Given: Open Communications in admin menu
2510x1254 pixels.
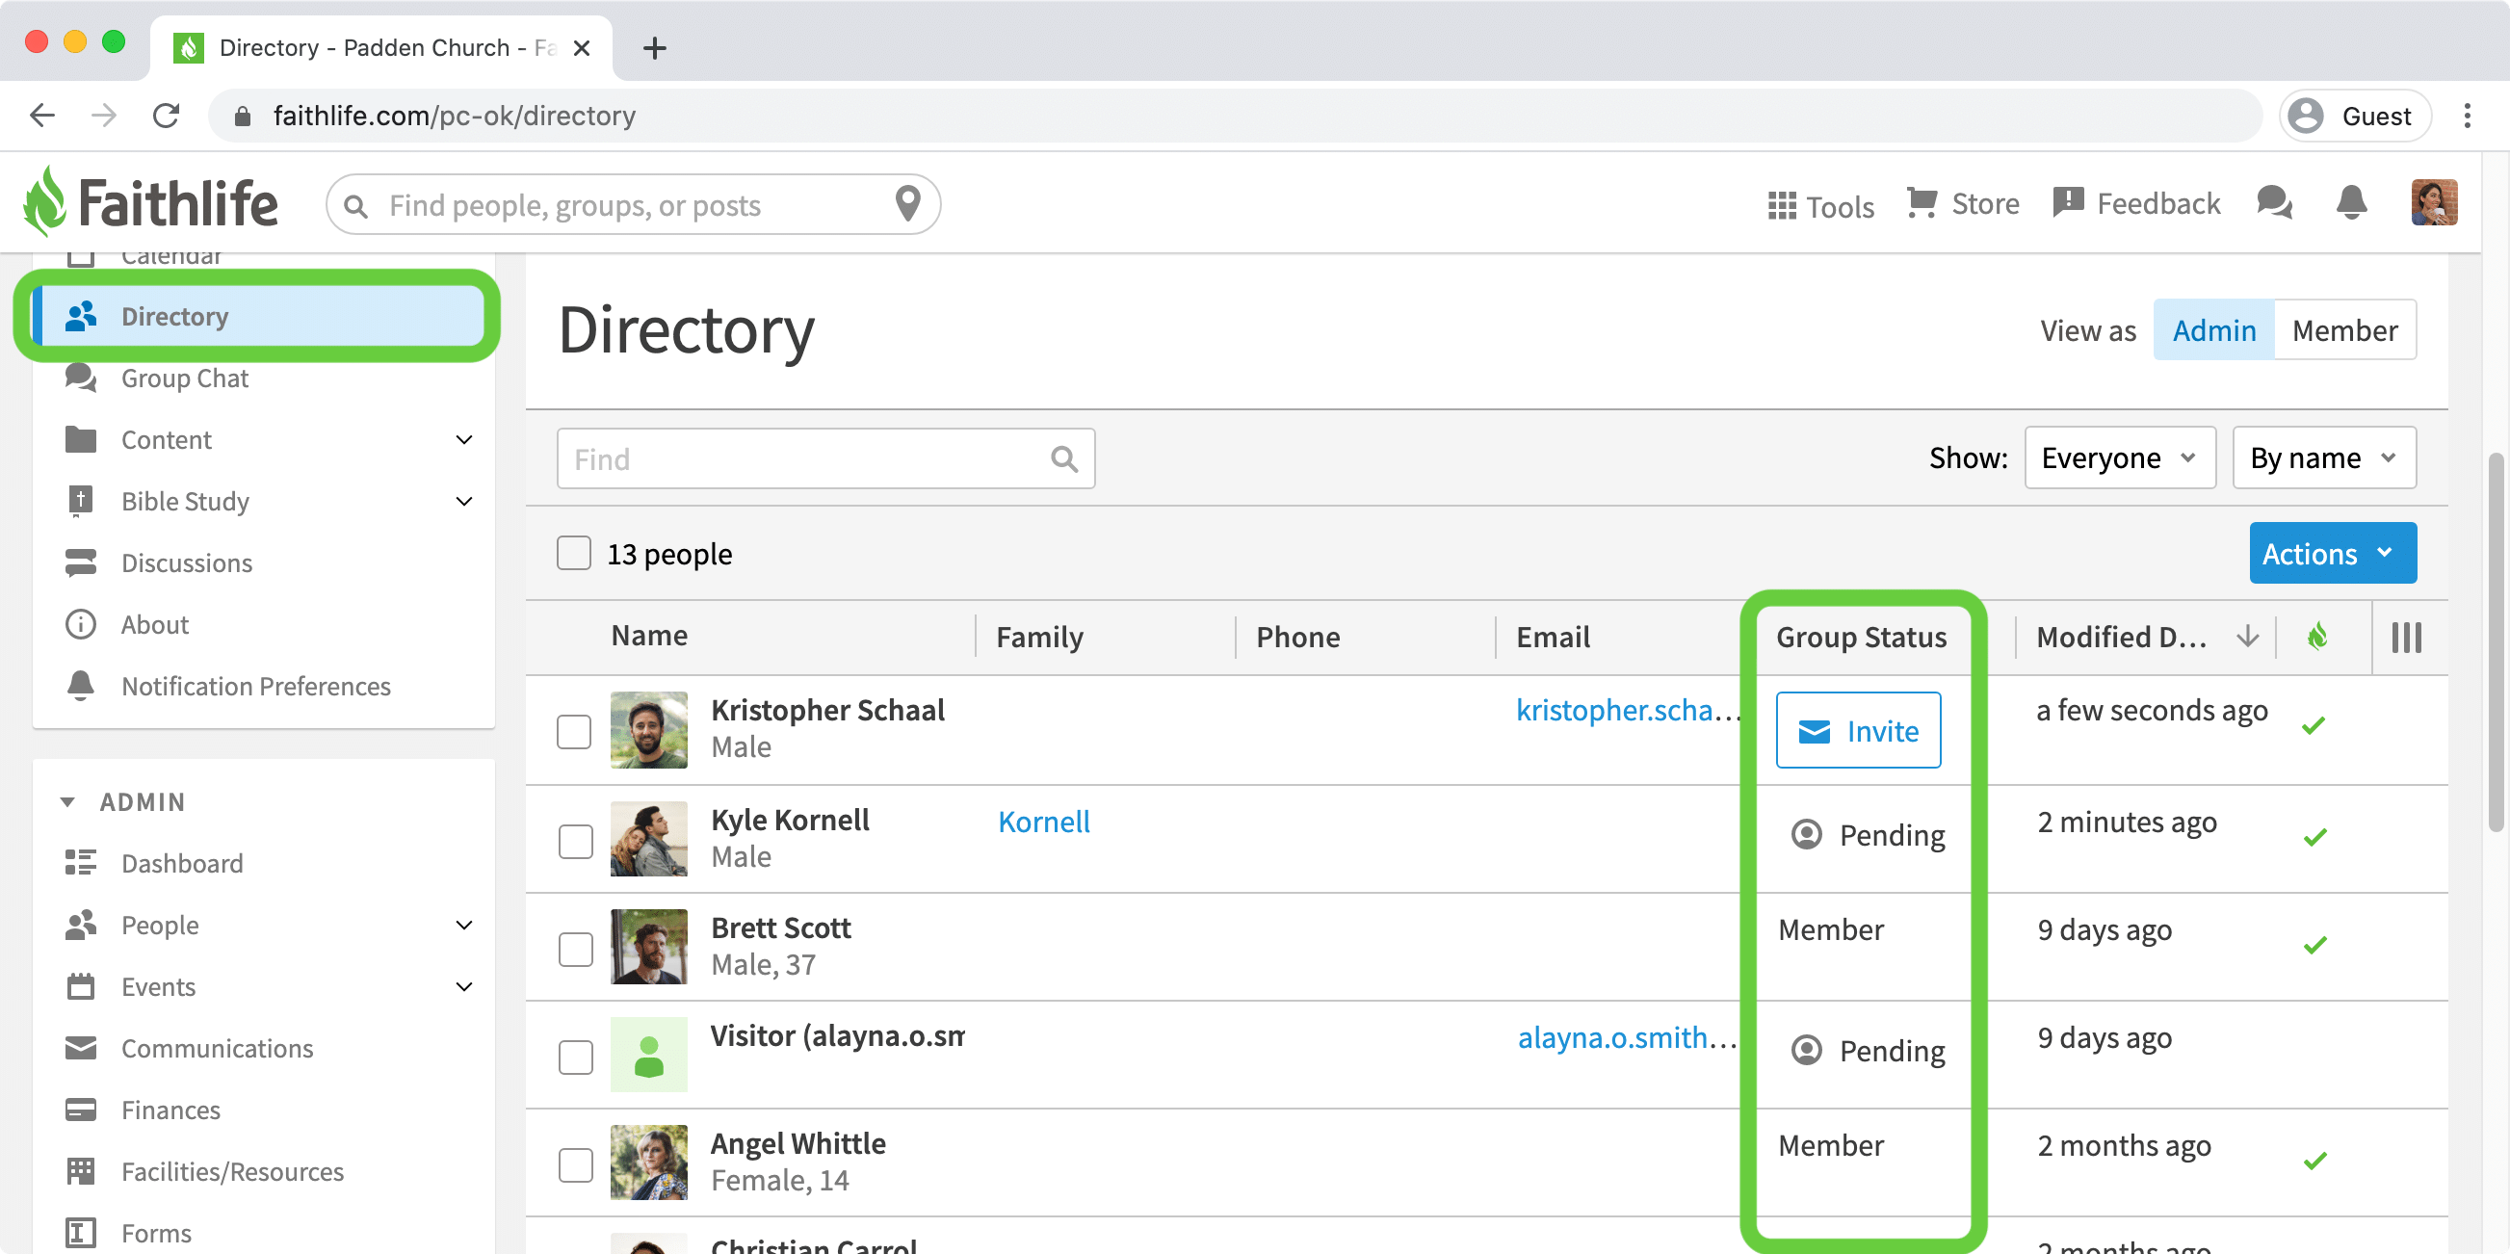Looking at the screenshot, I should tap(217, 1049).
